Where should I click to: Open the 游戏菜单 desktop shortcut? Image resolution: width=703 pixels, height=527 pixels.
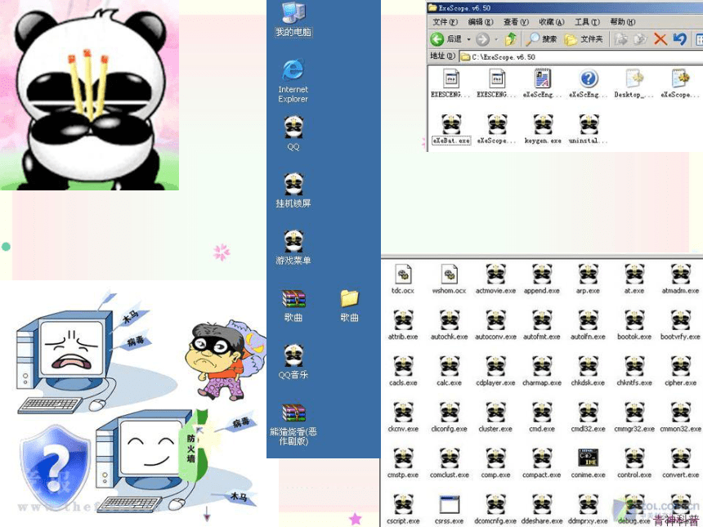(x=293, y=247)
